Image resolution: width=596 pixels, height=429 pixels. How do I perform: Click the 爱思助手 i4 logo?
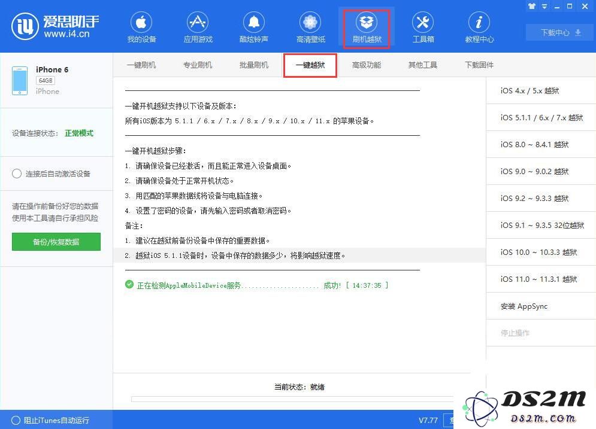click(x=55, y=26)
